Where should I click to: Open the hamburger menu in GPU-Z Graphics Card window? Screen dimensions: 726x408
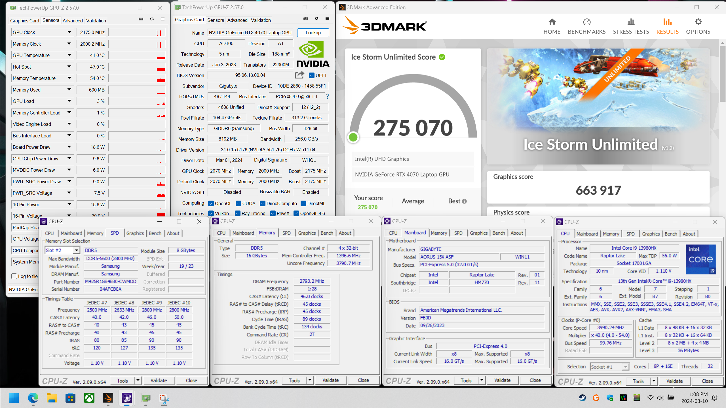[x=328, y=19]
